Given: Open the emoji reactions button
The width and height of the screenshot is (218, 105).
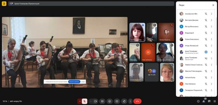Looking at the screenshot, I should pos(110,101).
